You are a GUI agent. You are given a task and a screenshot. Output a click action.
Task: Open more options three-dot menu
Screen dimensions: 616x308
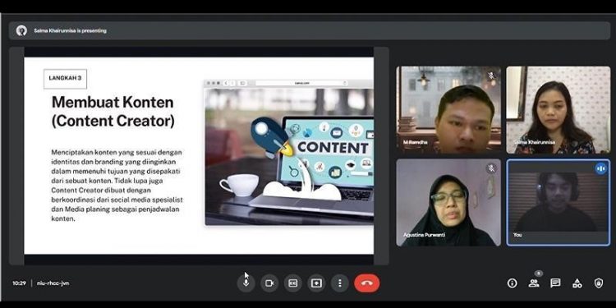(340, 283)
